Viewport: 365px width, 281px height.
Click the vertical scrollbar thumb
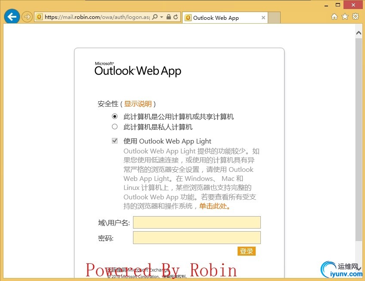pyautogui.click(x=359, y=140)
